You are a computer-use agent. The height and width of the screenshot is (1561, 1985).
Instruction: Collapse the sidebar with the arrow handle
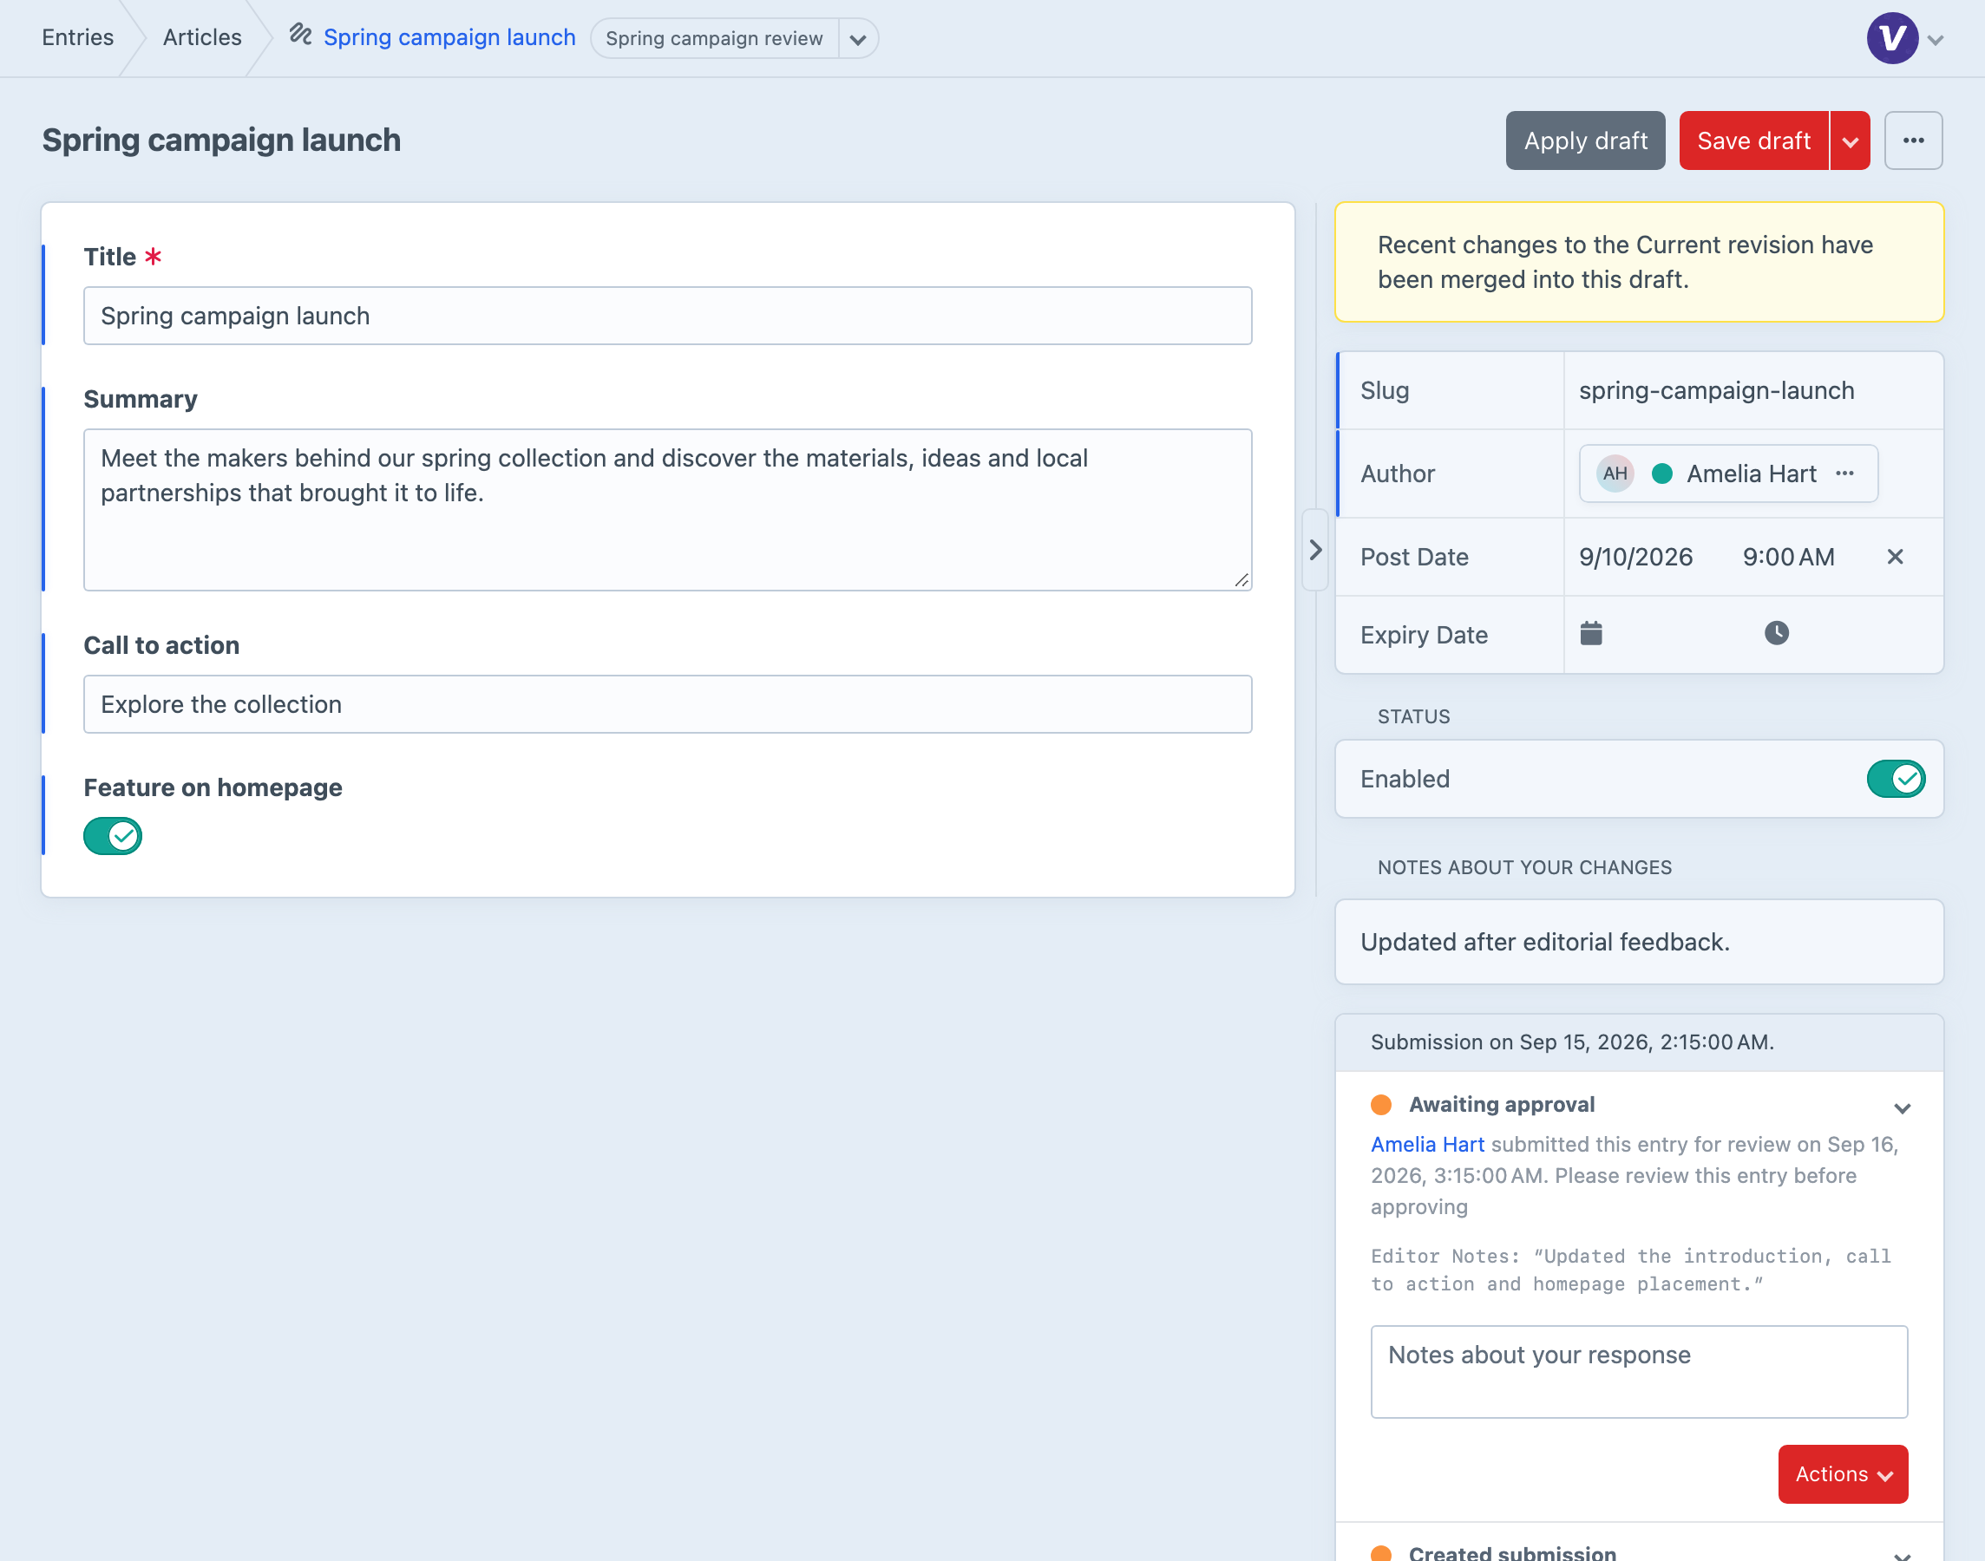tap(1314, 550)
